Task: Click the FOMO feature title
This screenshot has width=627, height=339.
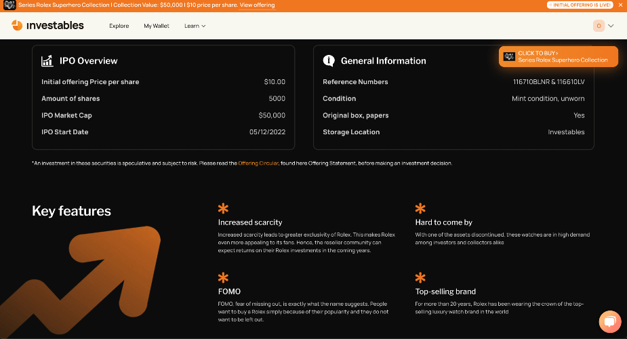Action: (x=229, y=292)
